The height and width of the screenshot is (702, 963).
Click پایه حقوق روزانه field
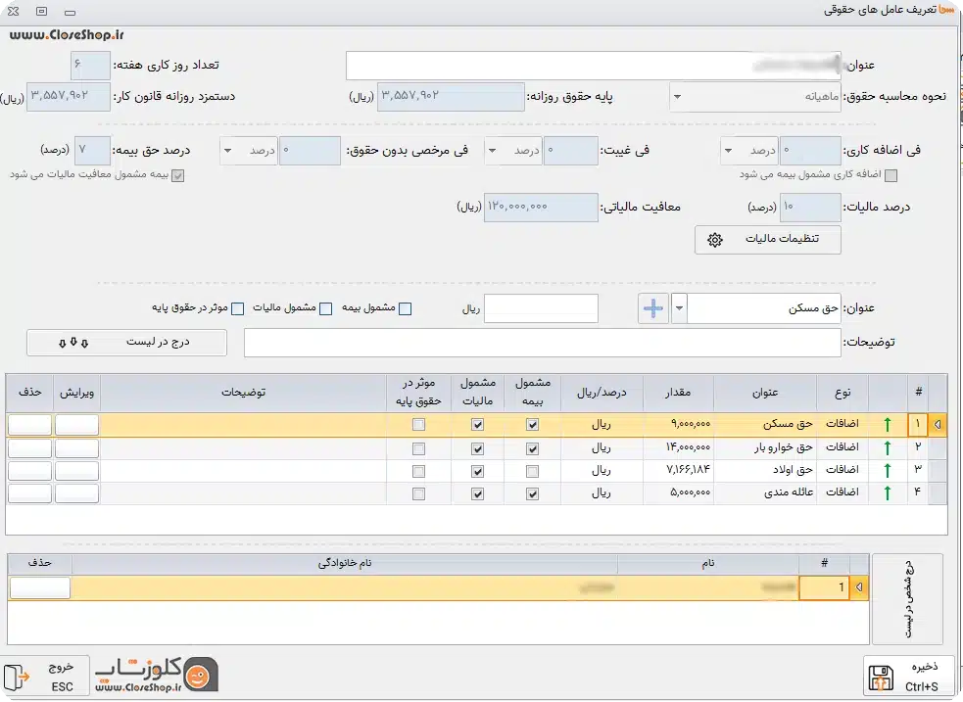click(451, 97)
